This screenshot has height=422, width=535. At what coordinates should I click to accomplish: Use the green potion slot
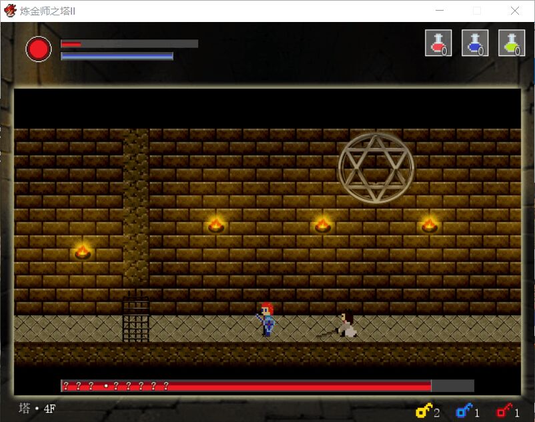pyautogui.click(x=512, y=43)
